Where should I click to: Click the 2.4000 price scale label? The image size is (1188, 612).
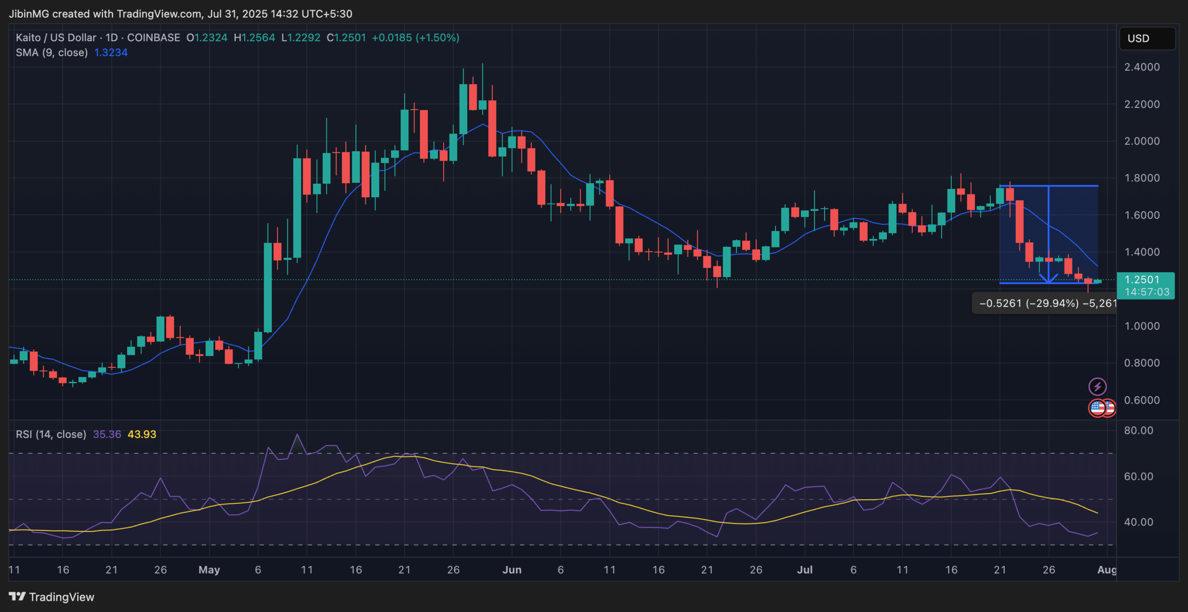pos(1142,67)
